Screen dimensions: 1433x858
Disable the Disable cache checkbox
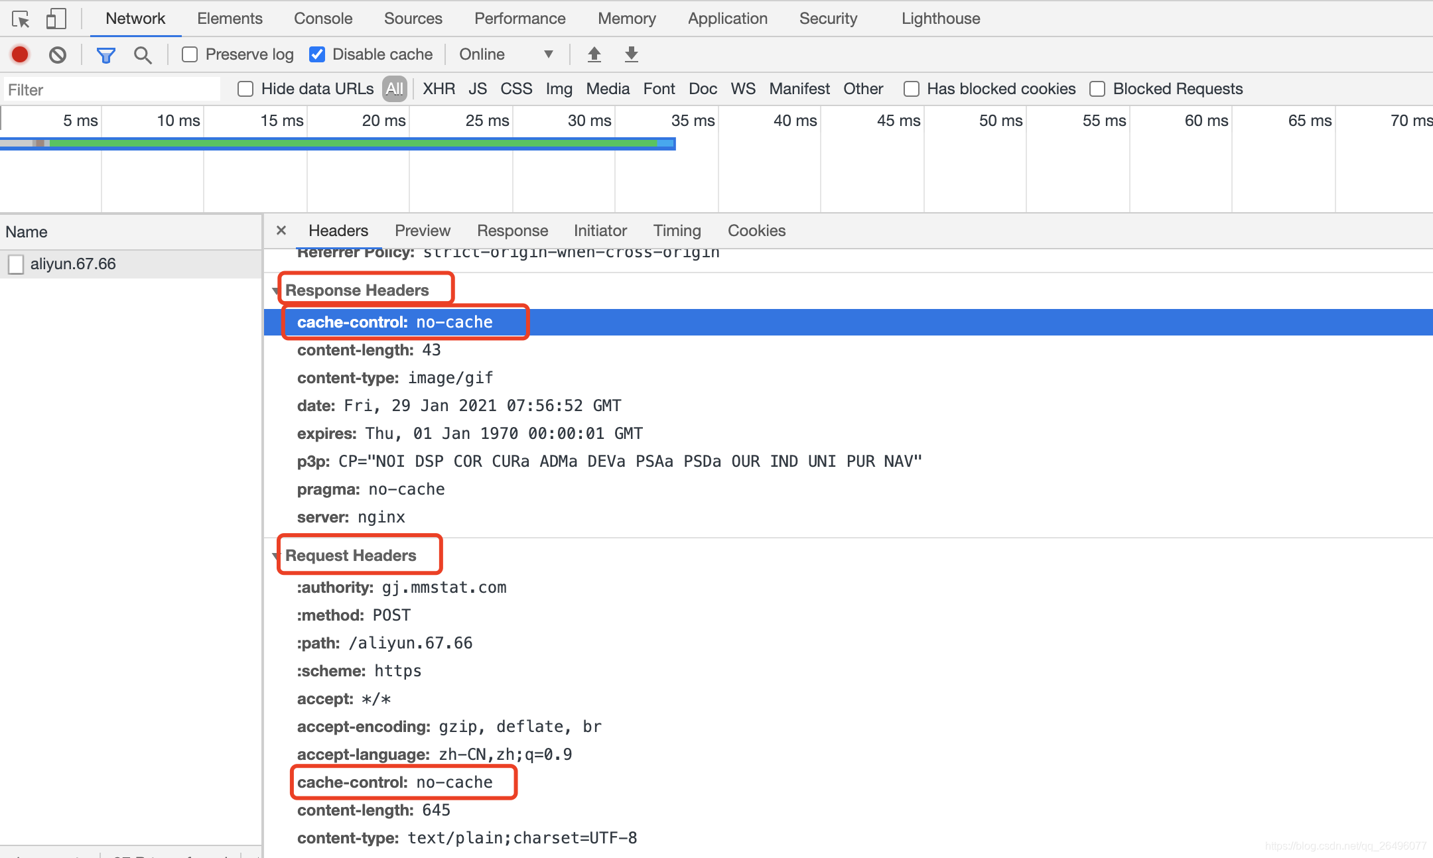tap(317, 54)
